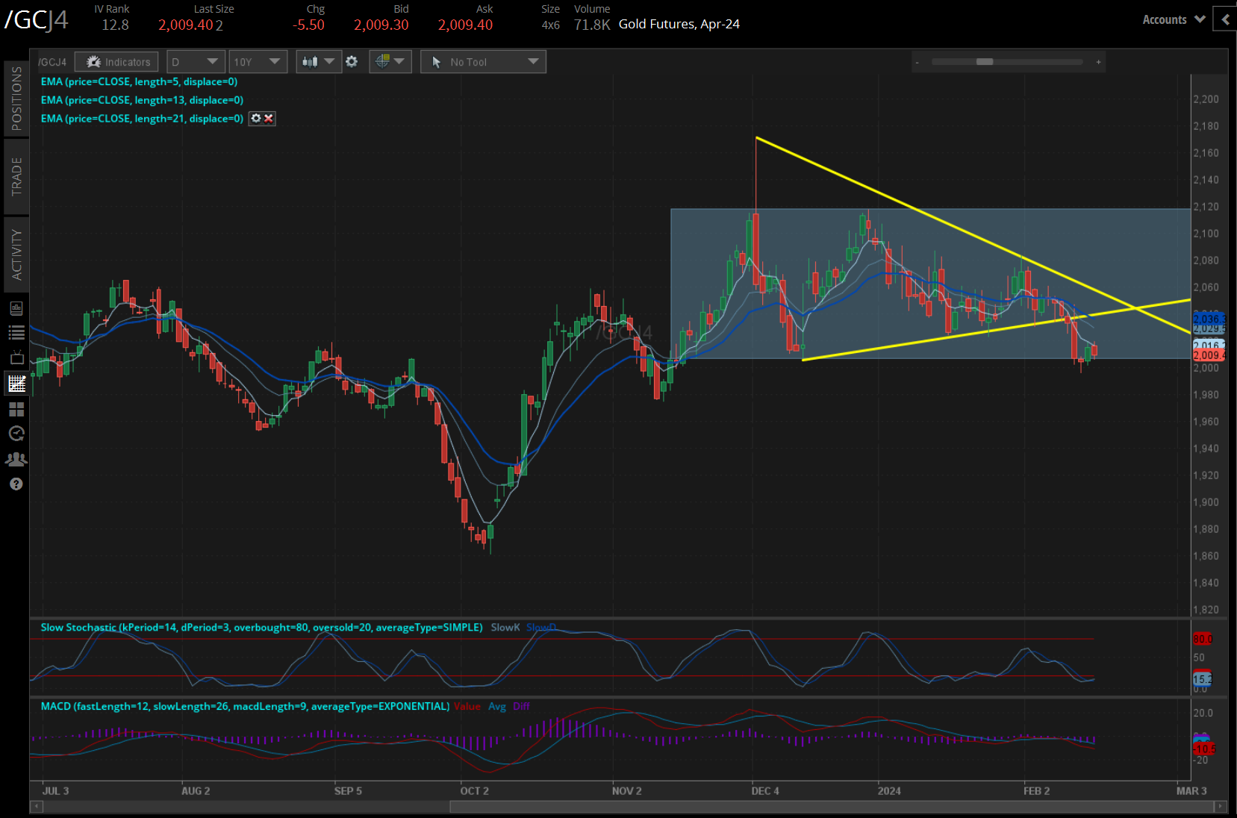Image resolution: width=1237 pixels, height=818 pixels.
Task: Open the list view icon in the sidebar
Action: tap(16, 333)
